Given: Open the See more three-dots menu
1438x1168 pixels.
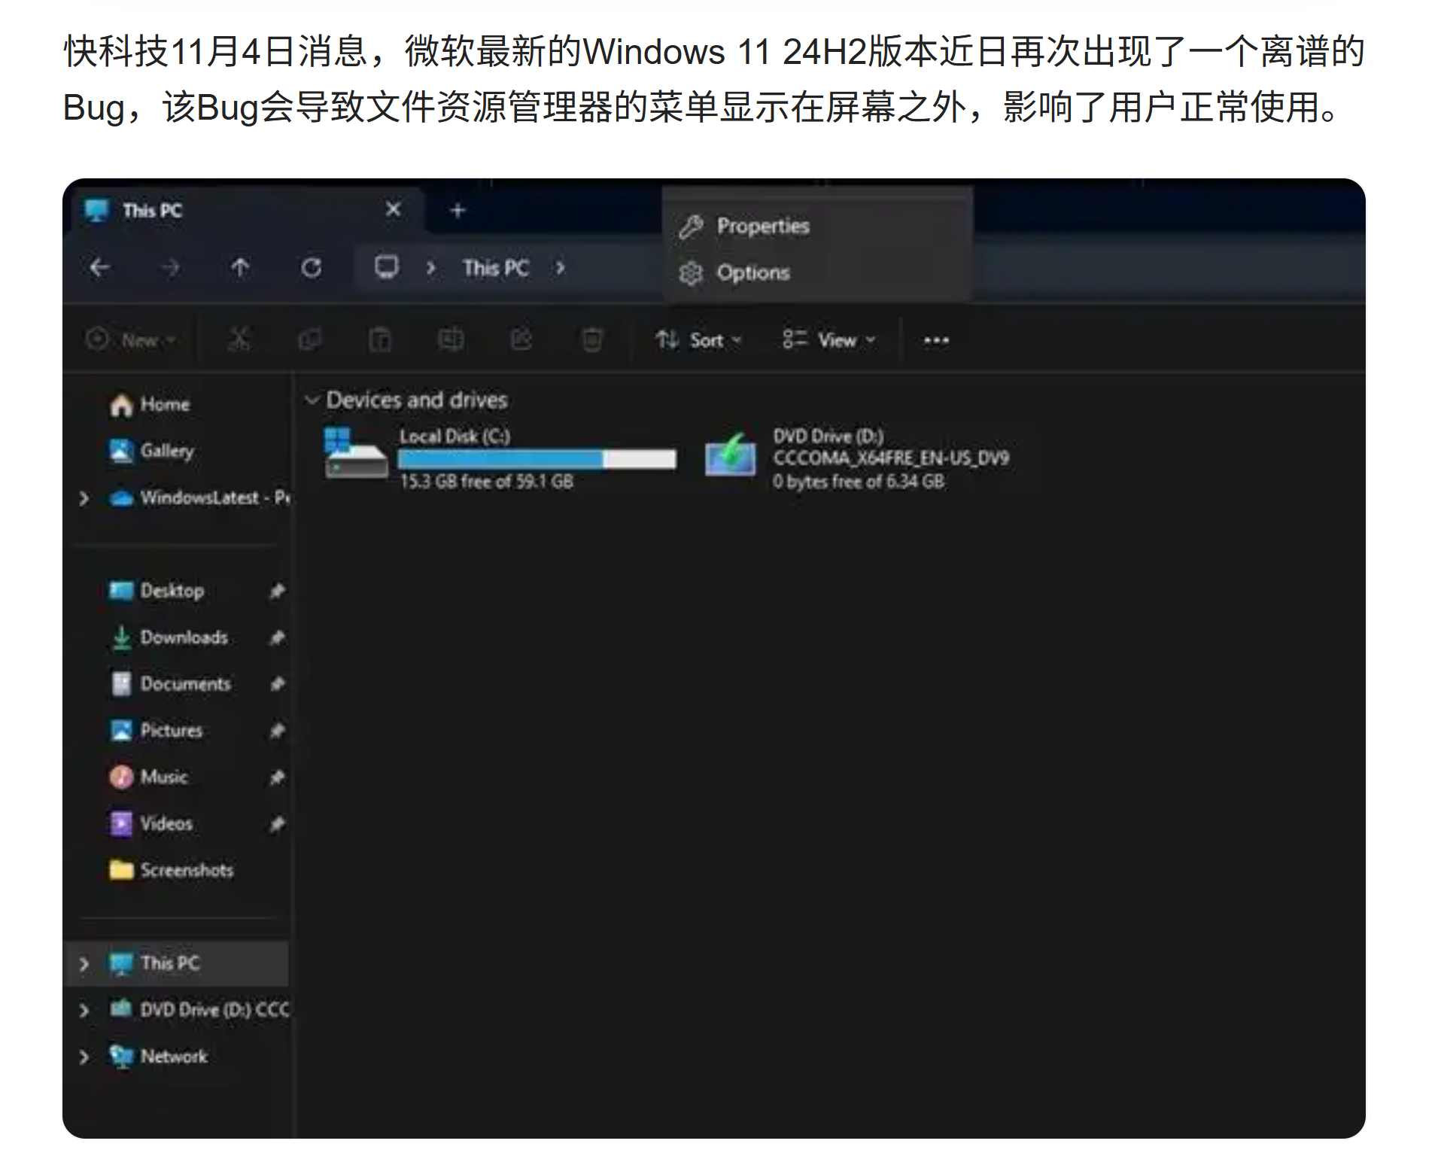Looking at the screenshot, I should pyautogui.click(x=936, y=340).
